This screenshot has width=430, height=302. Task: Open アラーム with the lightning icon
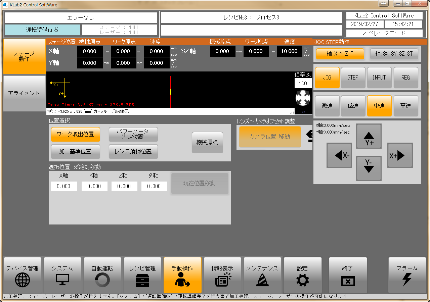407,275
